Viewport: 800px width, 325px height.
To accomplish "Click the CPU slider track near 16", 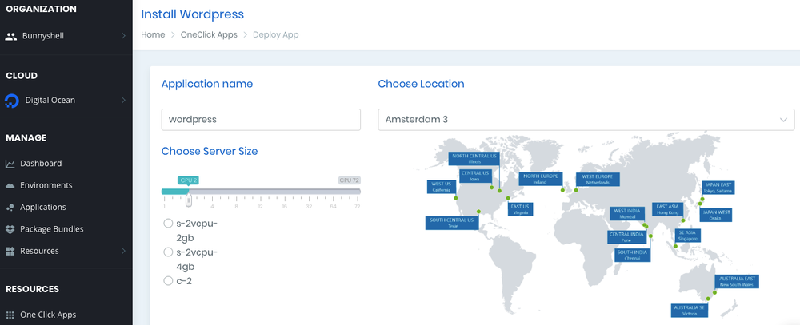I will pos(285,192).
